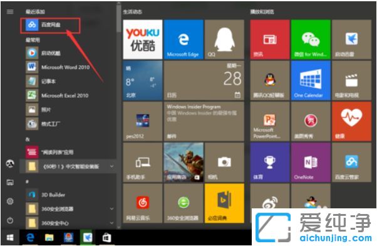
Task: Open Settings gear in the left rail
Action: [x=10, y=201]
